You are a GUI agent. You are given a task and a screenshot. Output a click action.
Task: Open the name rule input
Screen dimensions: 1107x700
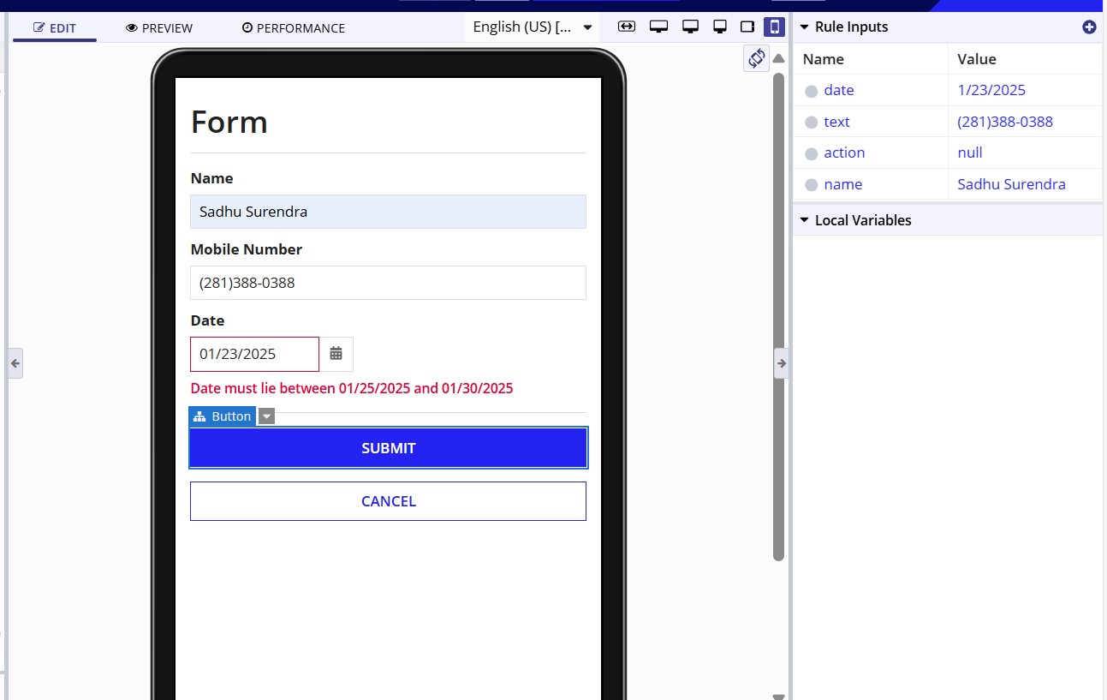coord(843,184)
